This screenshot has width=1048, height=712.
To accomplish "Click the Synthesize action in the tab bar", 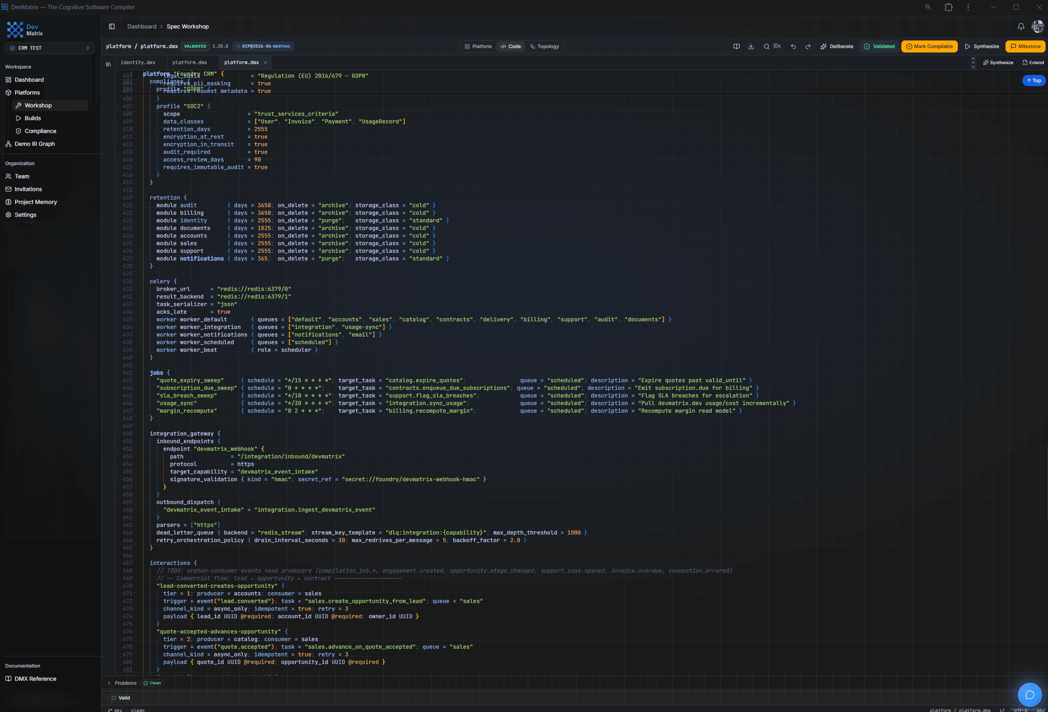I will [998, 63].
